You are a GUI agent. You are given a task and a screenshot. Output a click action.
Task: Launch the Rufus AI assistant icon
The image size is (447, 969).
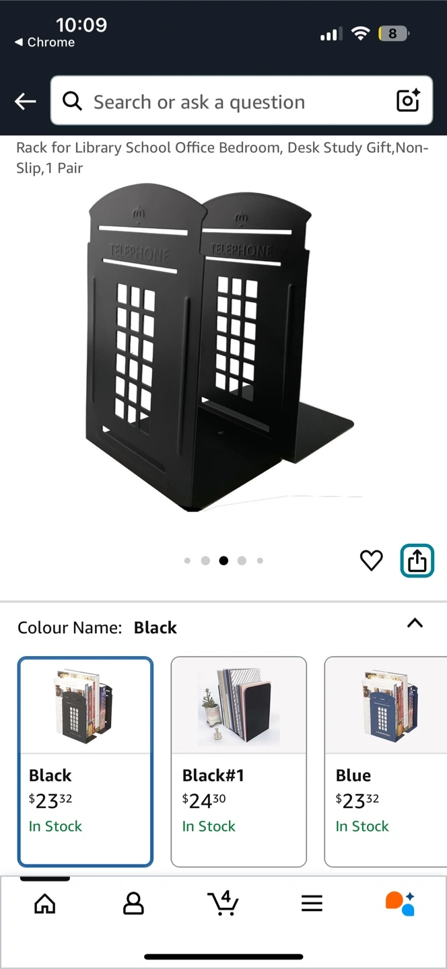click(x=400, y=904)
